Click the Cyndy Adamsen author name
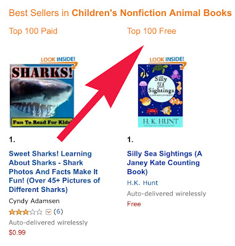The height and width of the screenshot is (246, 235). click(34, 201)
